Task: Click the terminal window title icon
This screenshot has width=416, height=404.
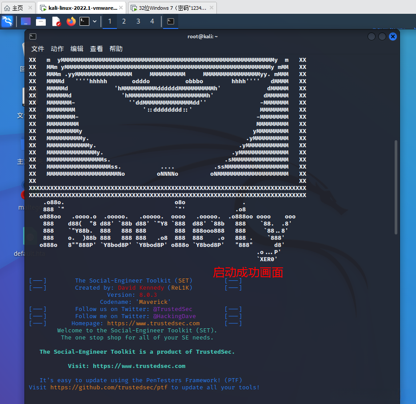Action: point(33,36)
